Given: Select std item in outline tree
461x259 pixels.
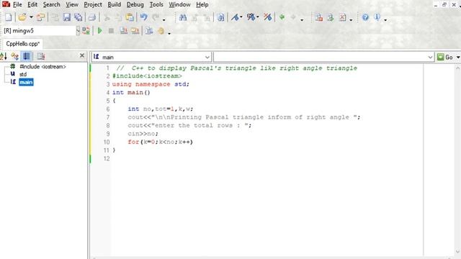Looking at the screenshot, I should [23, 74].
